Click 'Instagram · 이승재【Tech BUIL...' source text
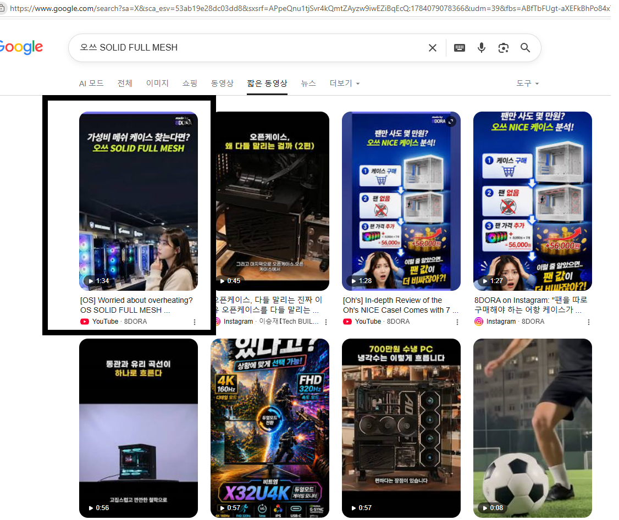 click(x=271, y=322)
